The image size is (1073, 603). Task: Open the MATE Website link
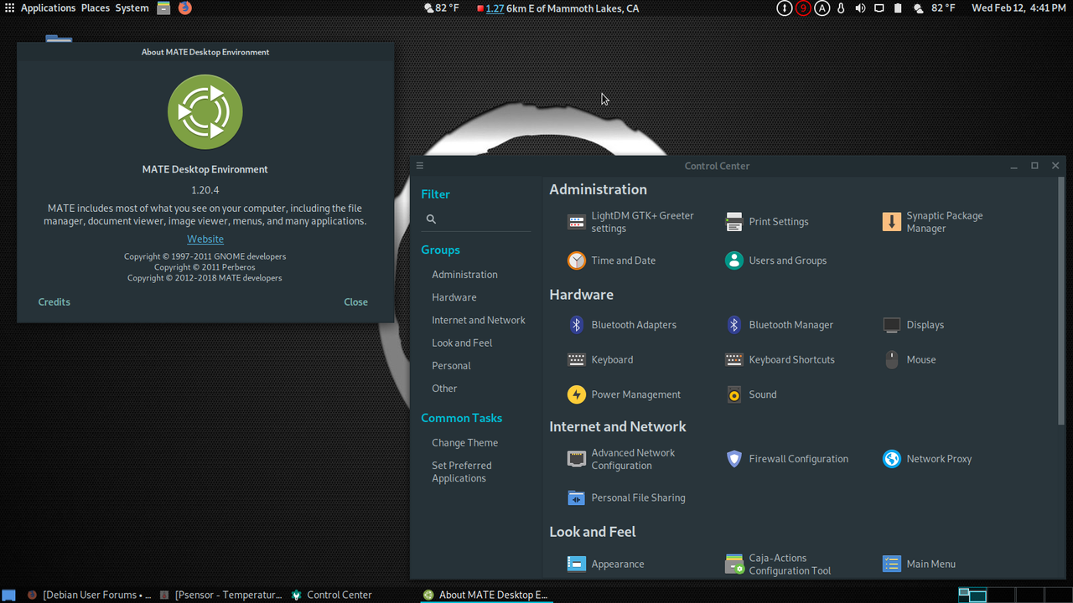pyautogui.click(x=205, y=239)
